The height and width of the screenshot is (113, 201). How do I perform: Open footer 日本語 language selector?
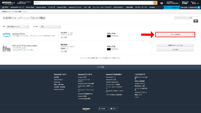pos(103,109)
